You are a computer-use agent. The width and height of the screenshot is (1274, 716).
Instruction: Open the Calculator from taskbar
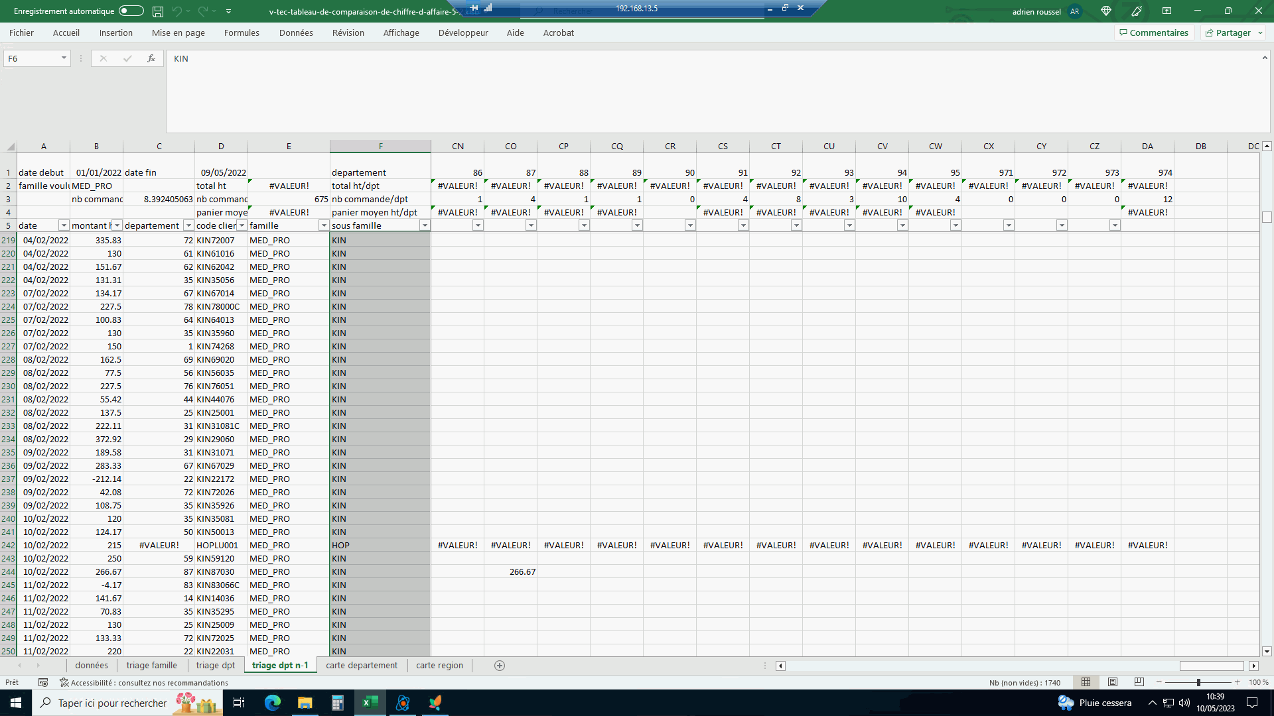pyautogui.click(x=338, y=703)
